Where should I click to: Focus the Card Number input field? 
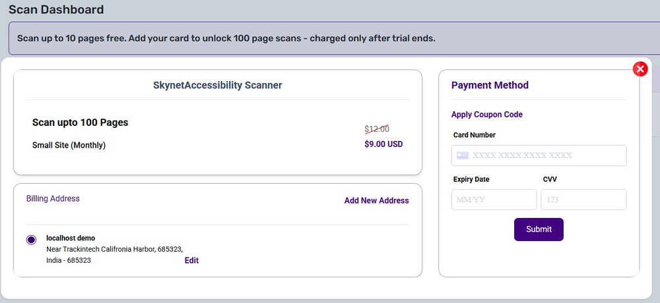539,155
